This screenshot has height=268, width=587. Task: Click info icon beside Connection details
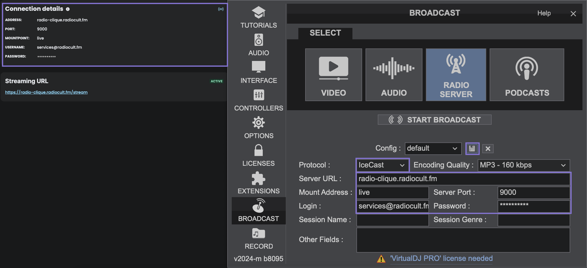[68, 9]
